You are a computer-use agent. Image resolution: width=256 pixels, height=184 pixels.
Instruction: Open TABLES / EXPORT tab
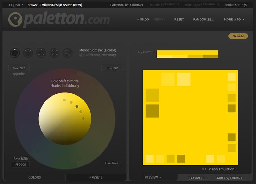point(231,178)
